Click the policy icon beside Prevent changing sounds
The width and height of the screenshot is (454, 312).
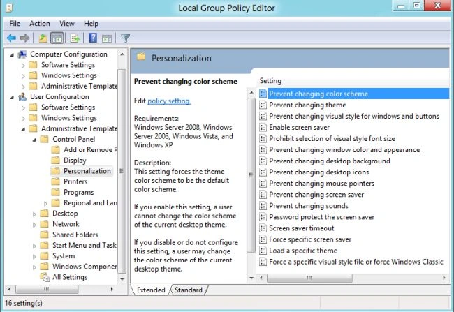click(263, 206)
